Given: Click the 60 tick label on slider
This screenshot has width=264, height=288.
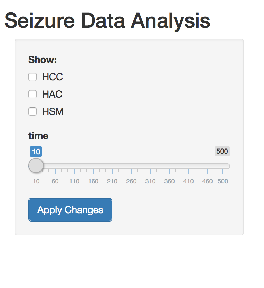Looking at the screenshot, I should pos(55,181).
